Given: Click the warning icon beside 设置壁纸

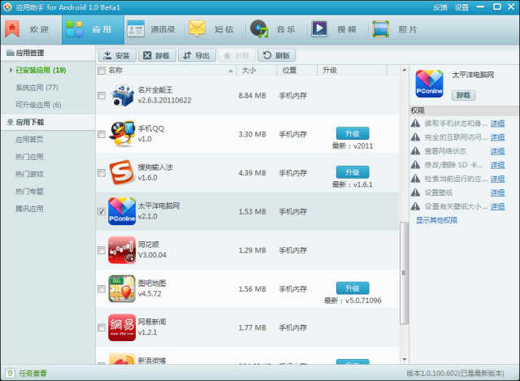Looking at the screenshot, I should point(415,193).
